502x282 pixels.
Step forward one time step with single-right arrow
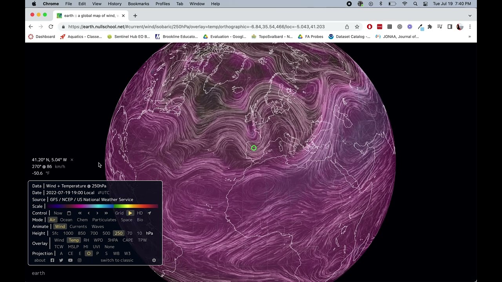97,213
